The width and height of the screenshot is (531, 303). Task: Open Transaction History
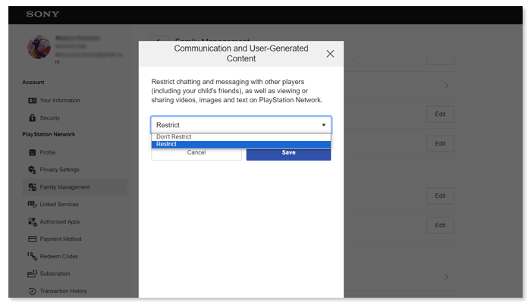pyautogui.click(x=63, y=291)
